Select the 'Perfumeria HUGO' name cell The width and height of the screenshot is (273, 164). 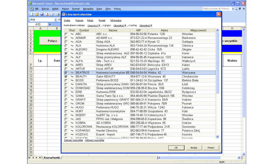[x=113, y=107]
